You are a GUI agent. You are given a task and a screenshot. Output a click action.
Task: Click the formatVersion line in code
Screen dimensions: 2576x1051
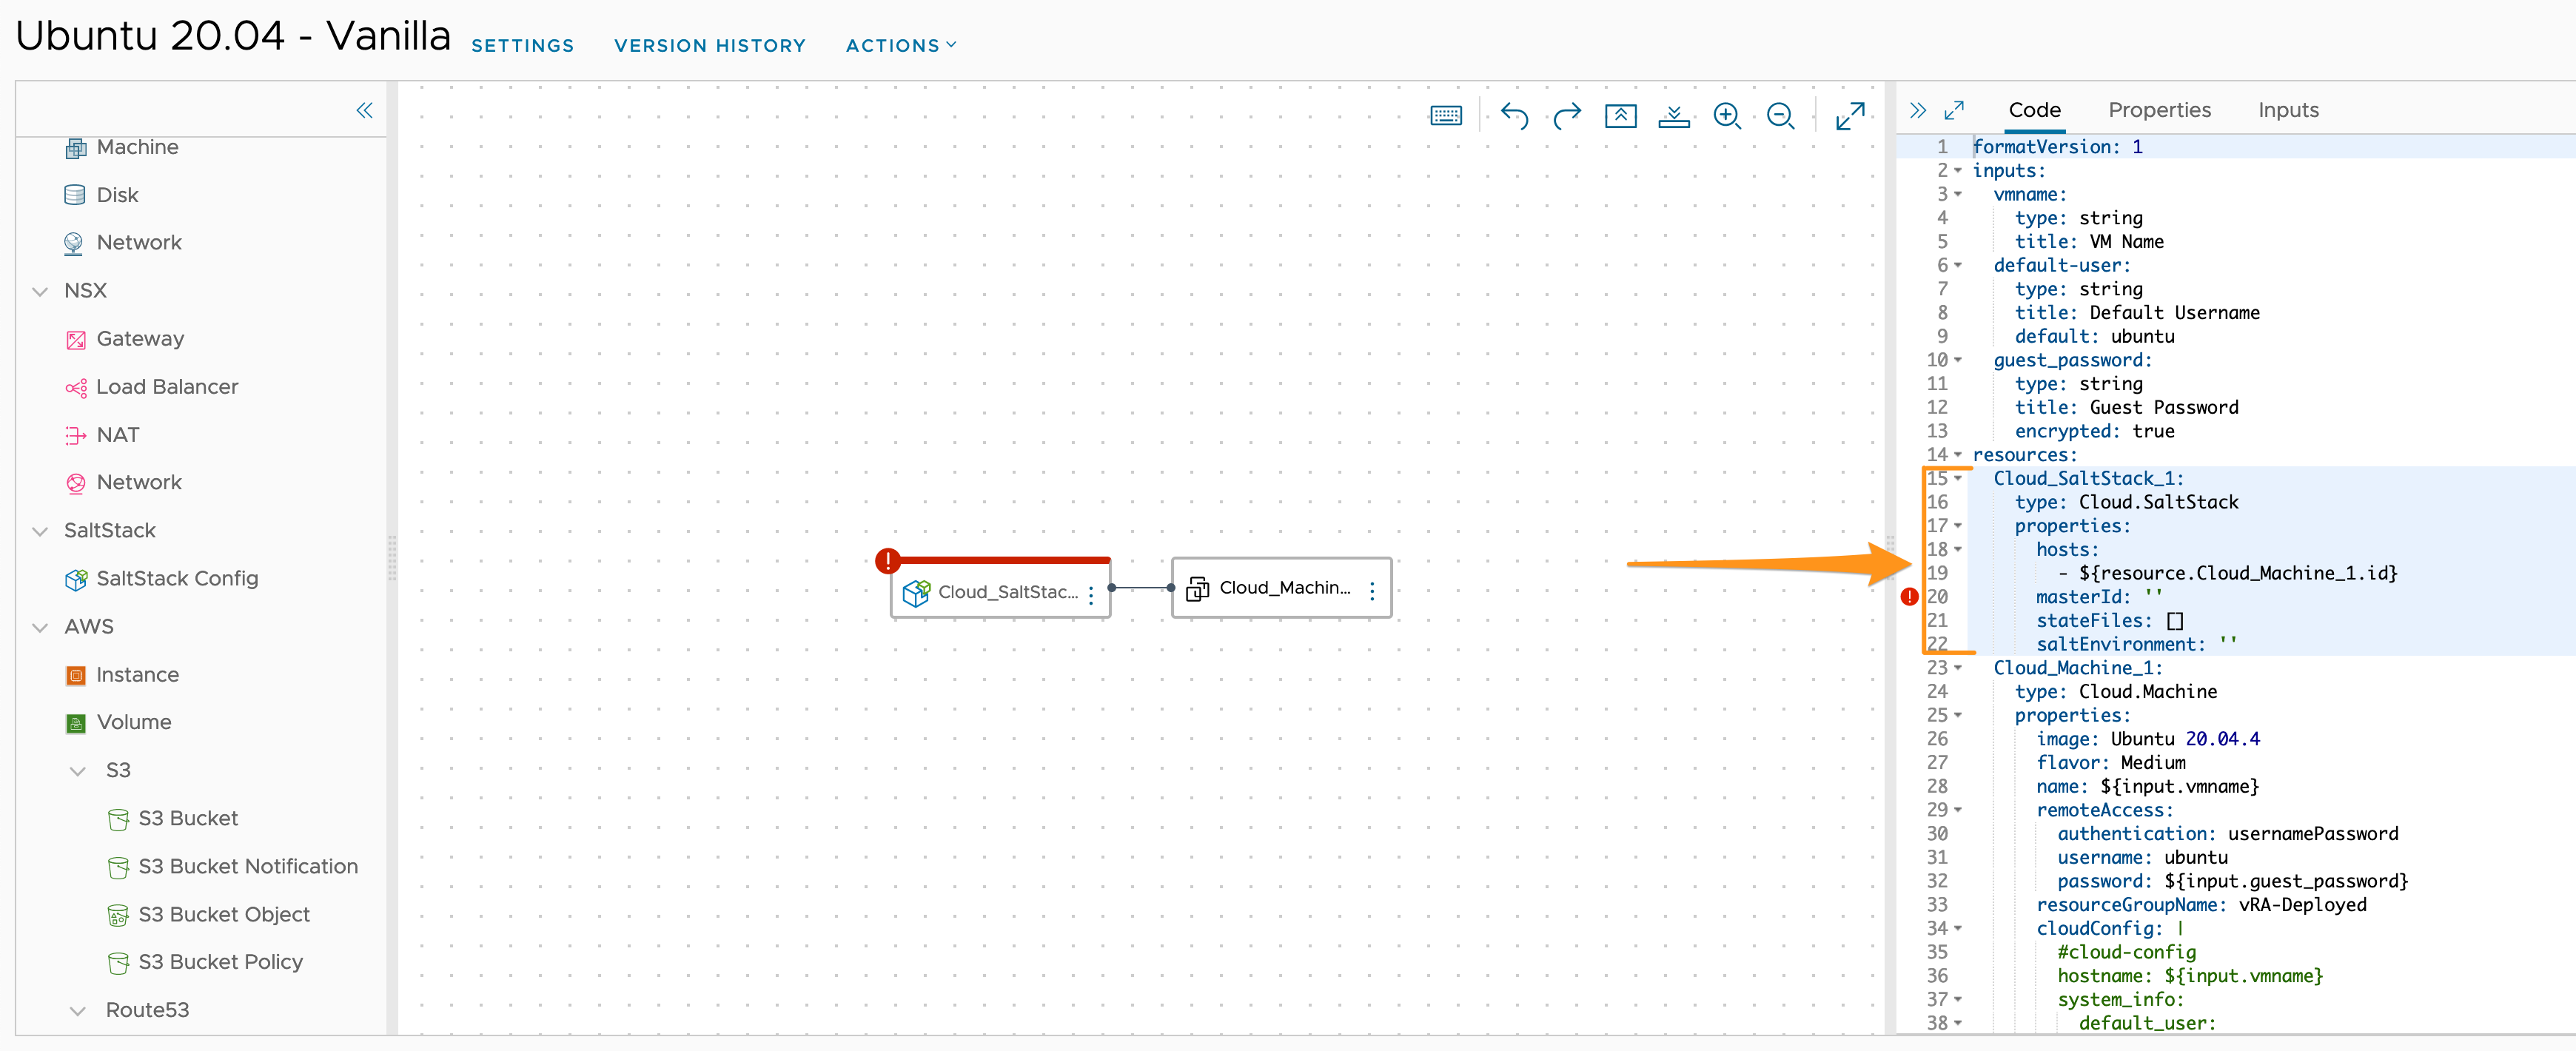click(x=2057, y=147)
